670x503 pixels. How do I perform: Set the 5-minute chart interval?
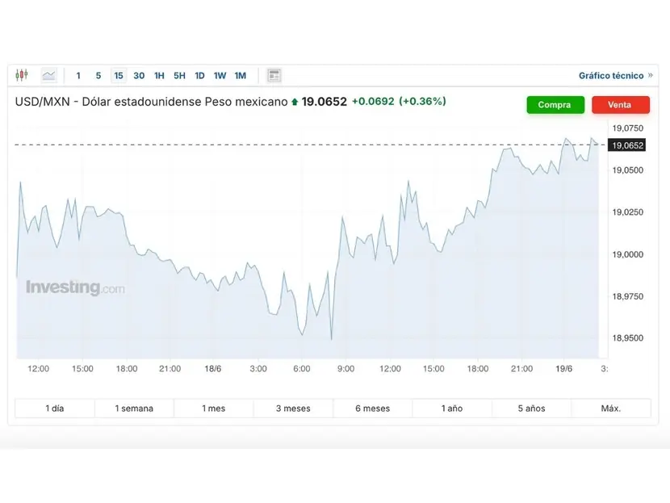click(x=98, y=76)
